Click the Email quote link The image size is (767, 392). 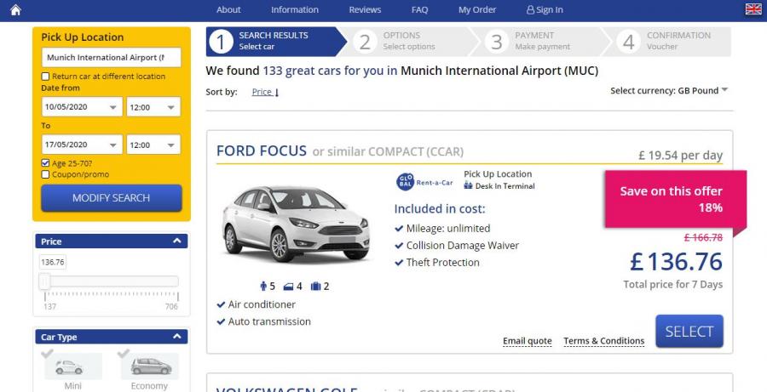(x=528, y=341)
